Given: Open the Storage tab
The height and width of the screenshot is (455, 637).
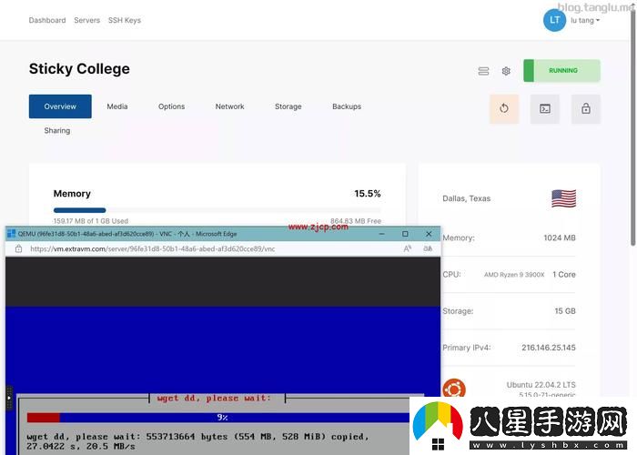Looking at the screenshot, I should click(x=288, y=106).
